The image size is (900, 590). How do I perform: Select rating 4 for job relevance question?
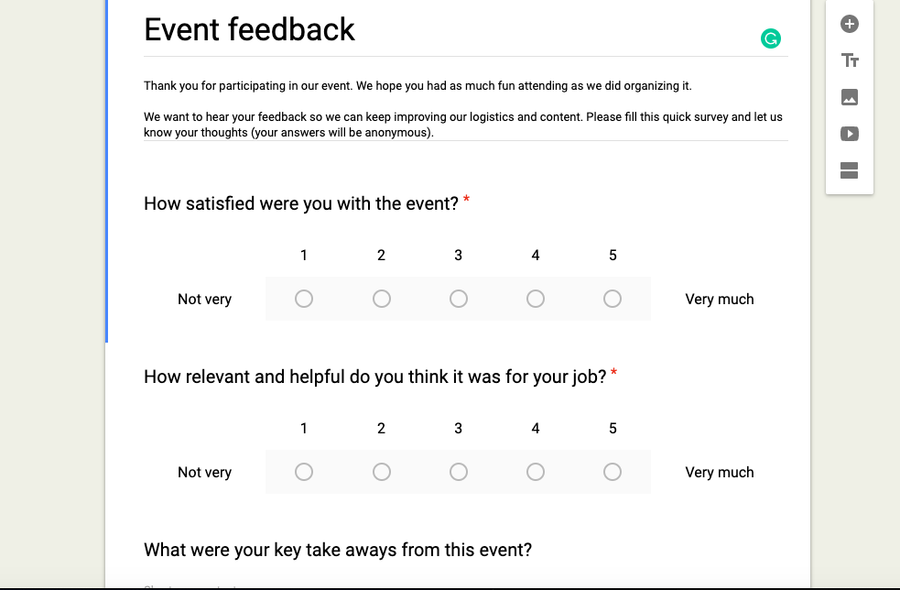(x=536, y=472)
